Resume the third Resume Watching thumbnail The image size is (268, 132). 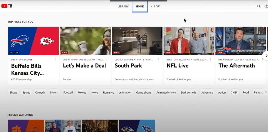coord(100,126)
